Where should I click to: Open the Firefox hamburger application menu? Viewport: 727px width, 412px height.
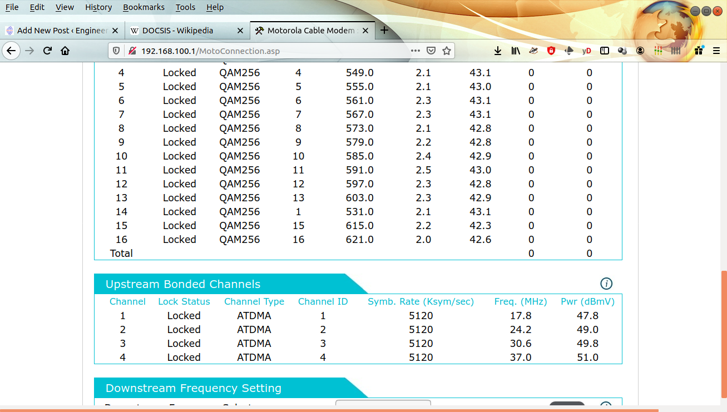pyautogui.click(x=716, y=51)
